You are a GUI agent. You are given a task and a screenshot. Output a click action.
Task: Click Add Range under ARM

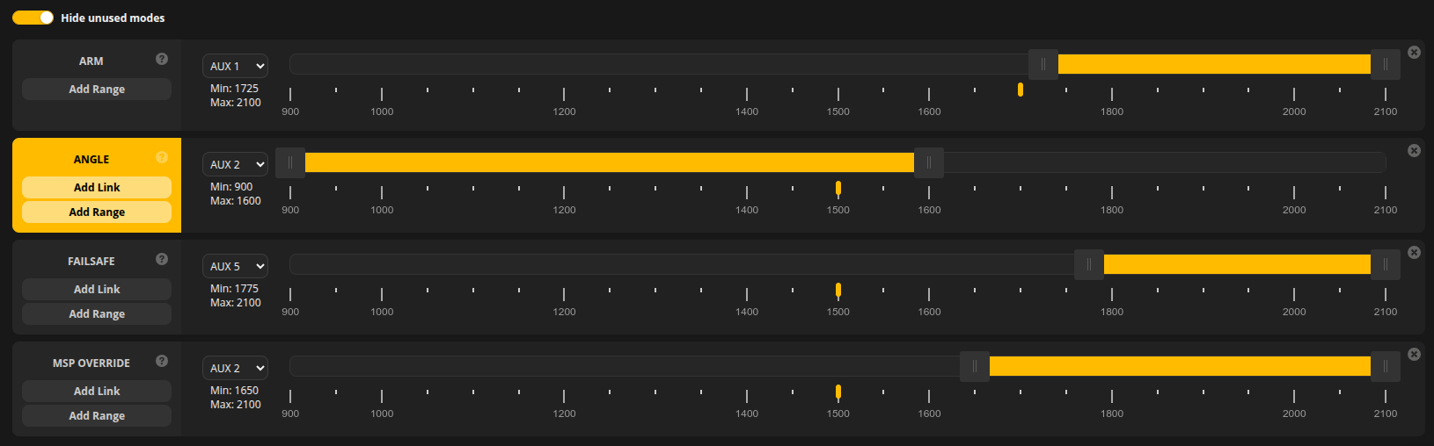click(97, 89)
